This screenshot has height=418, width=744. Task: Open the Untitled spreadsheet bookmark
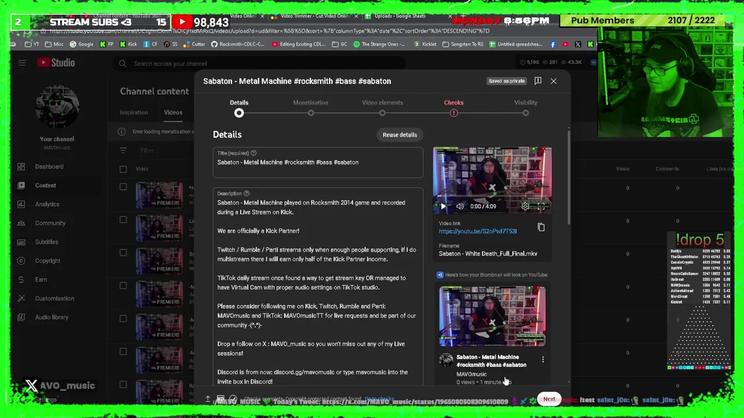(x=516, y=44)
